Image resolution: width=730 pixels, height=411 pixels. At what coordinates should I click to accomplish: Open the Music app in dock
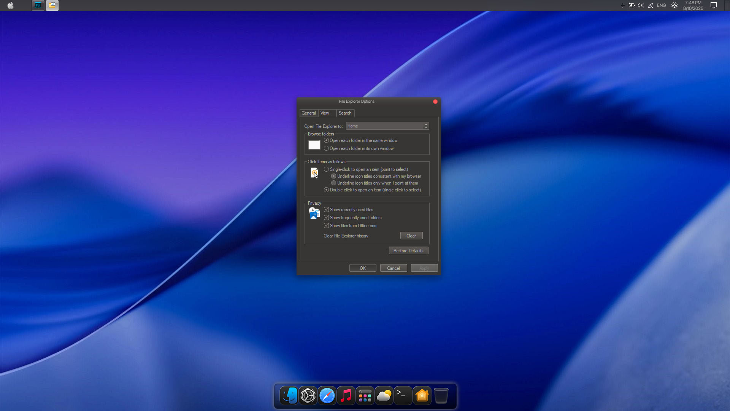click(346, 396)
